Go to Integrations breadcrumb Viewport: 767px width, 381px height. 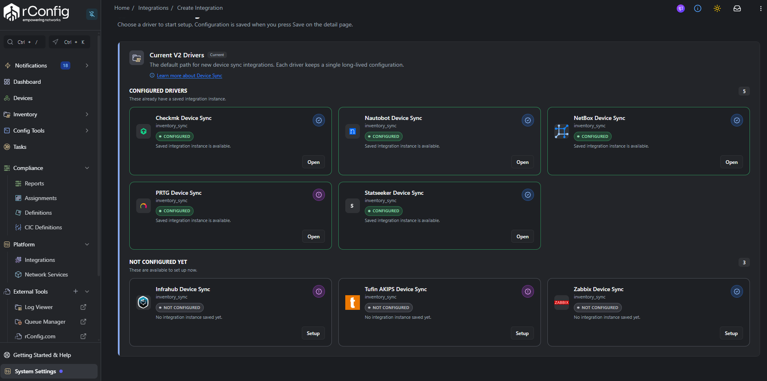coord(153,8)
